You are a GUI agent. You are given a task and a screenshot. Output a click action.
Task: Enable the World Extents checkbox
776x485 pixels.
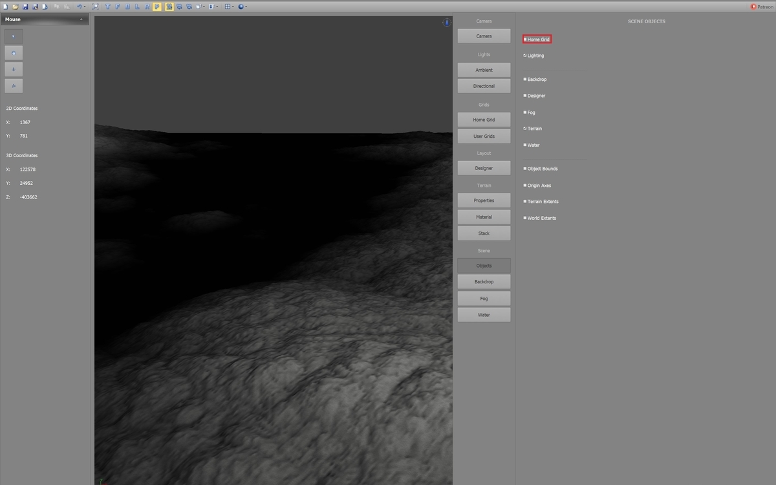tap(525, 218)
